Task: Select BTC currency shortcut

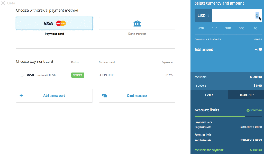Action: click(241, 28)
